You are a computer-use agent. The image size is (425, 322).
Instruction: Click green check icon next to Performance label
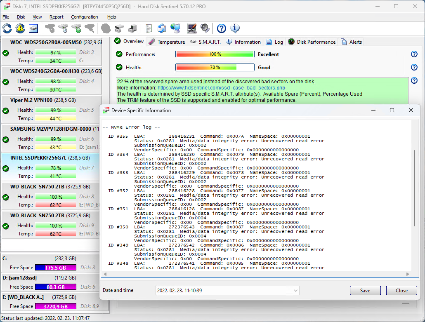(119, 54)
